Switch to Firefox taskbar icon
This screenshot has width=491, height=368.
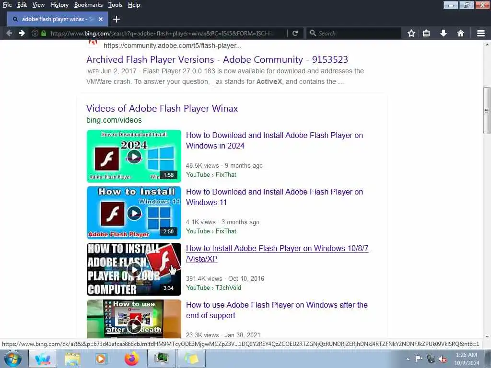tap(131, 358)
